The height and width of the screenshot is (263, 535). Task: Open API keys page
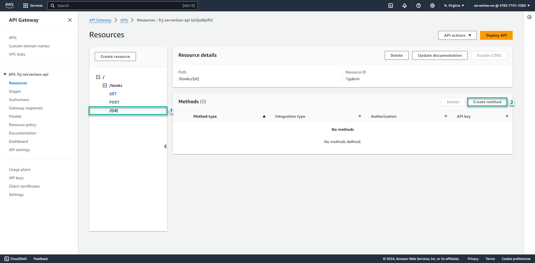(x=16, y=178)
